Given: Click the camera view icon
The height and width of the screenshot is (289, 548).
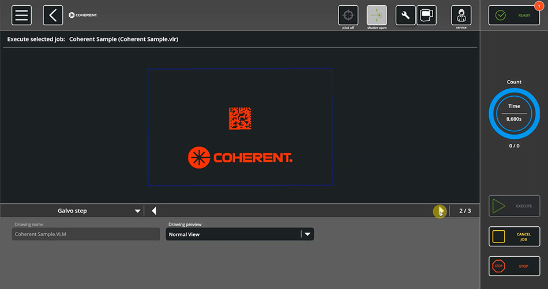Looking at the screenshot, I should tap(426, 15).
